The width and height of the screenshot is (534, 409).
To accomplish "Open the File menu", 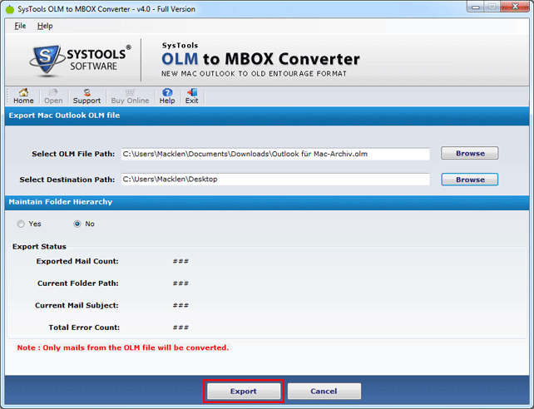I will pos(20,26).
